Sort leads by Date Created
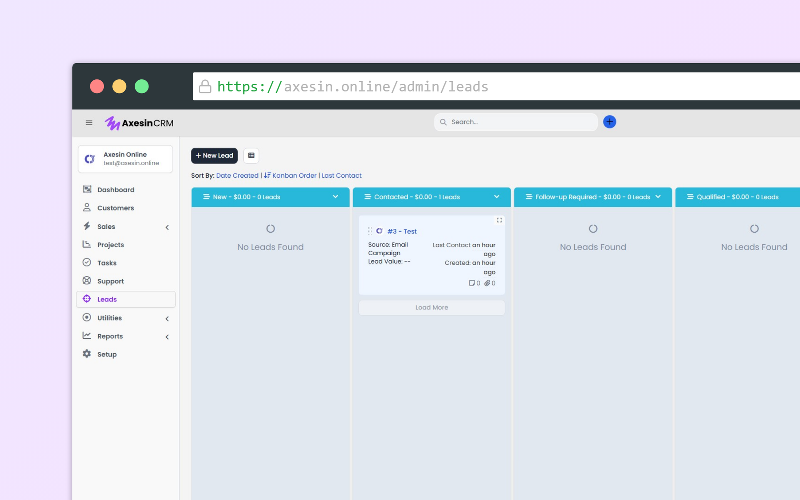Viewport: 800px width, 500px height. point(237,176)
